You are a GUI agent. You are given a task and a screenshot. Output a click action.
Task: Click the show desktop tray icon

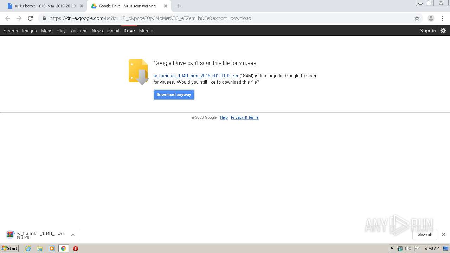click(446, 248)
